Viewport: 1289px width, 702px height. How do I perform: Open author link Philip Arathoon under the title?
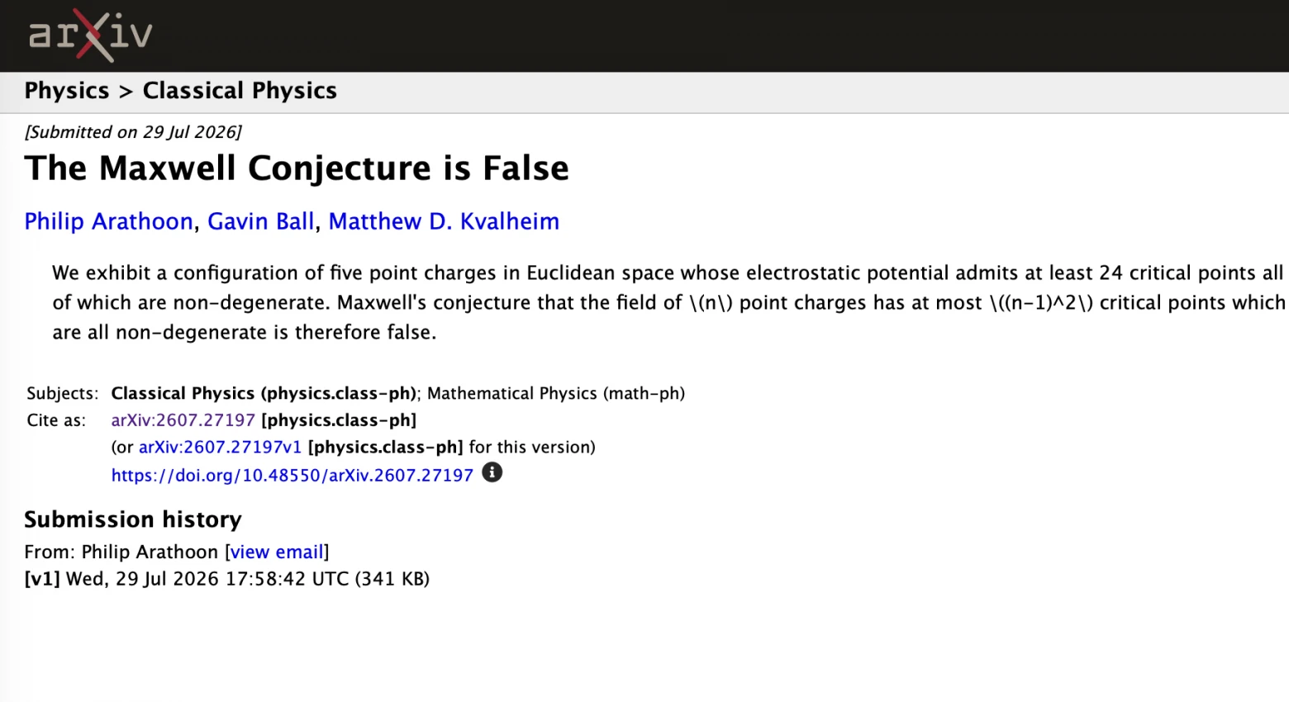(108, 221)
